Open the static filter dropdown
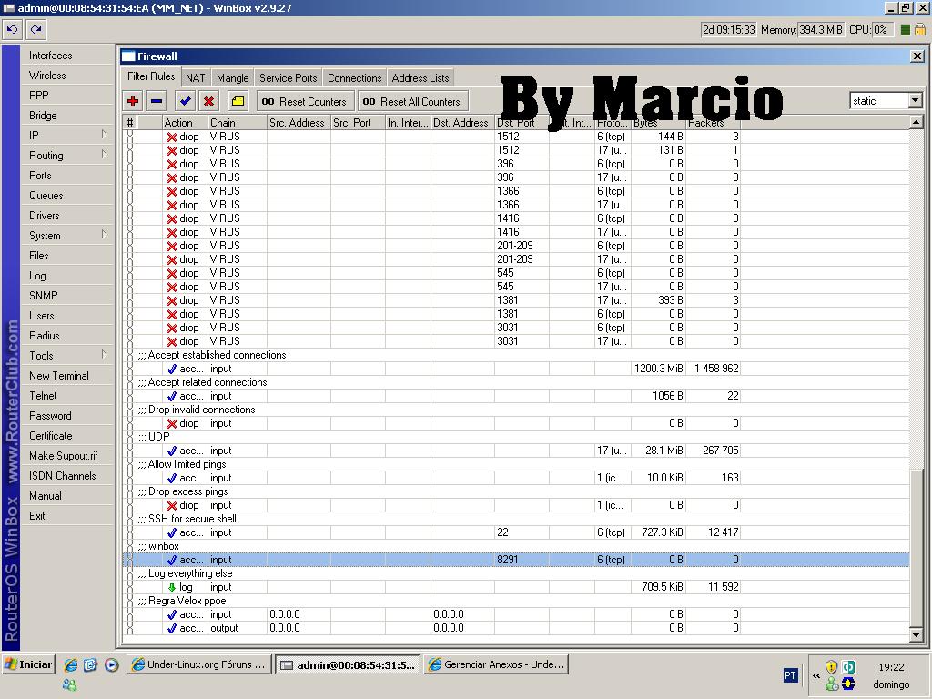 tap(916, 101)
